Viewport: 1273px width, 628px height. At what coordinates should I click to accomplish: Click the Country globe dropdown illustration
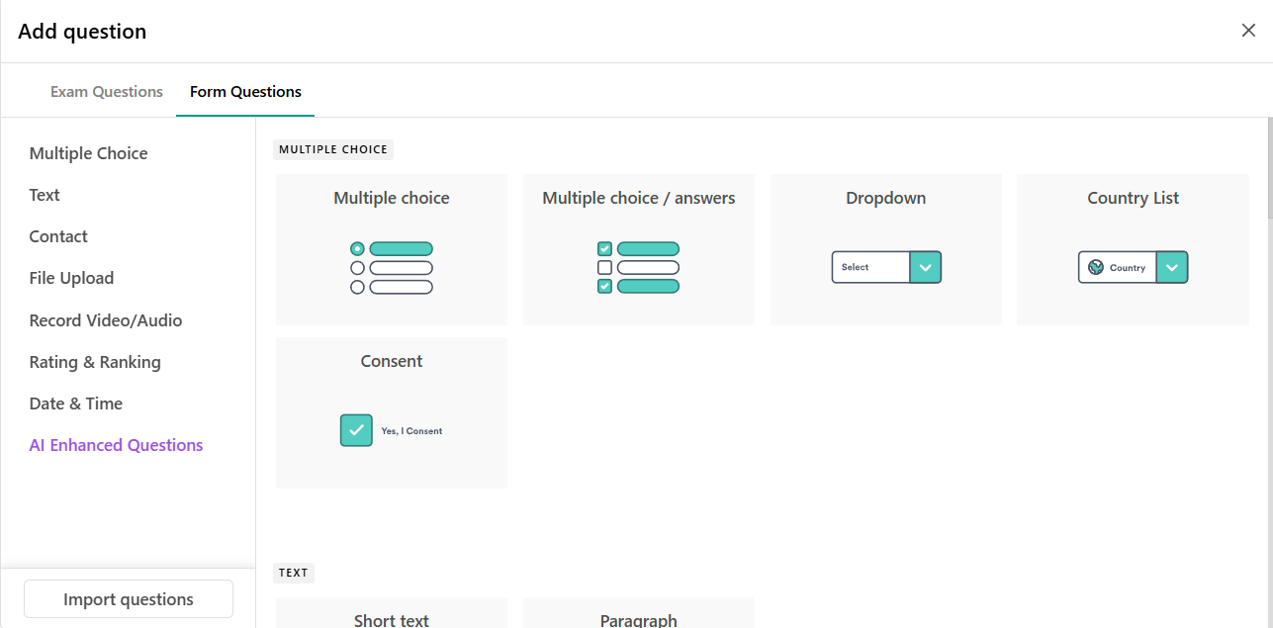(x=1133, y=267)
